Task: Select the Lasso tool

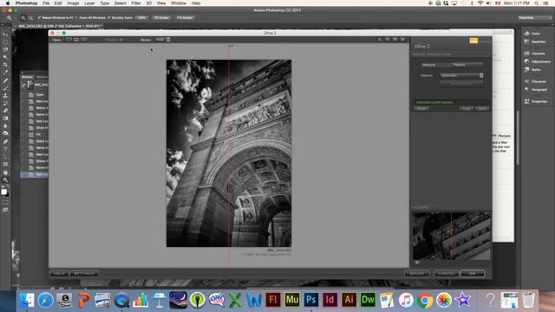Action: 5,50
